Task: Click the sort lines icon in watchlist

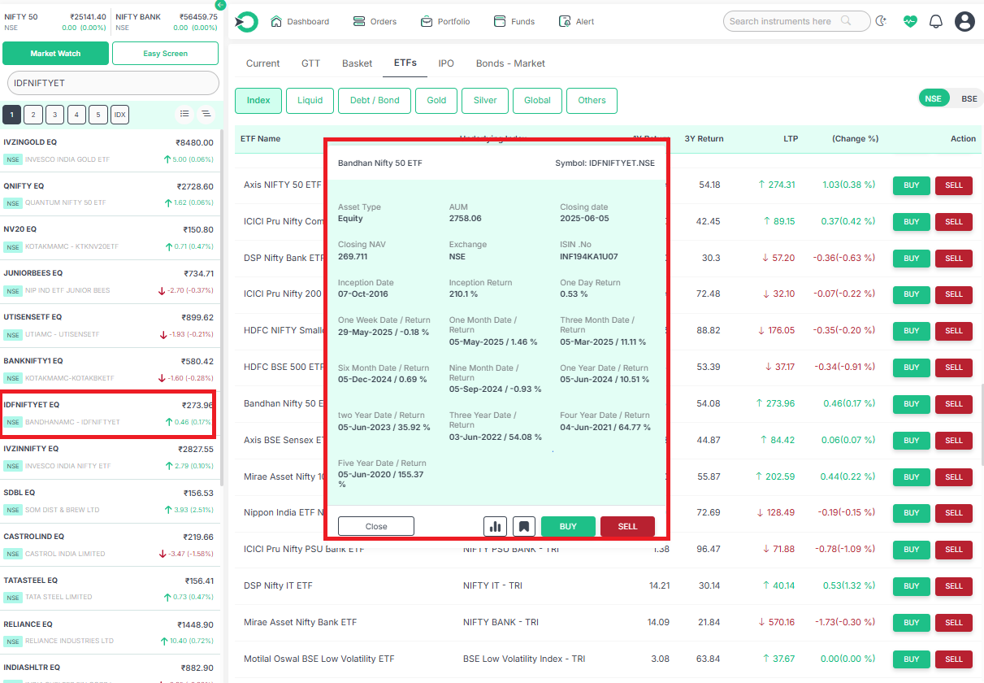Action: tap(206, 114)
